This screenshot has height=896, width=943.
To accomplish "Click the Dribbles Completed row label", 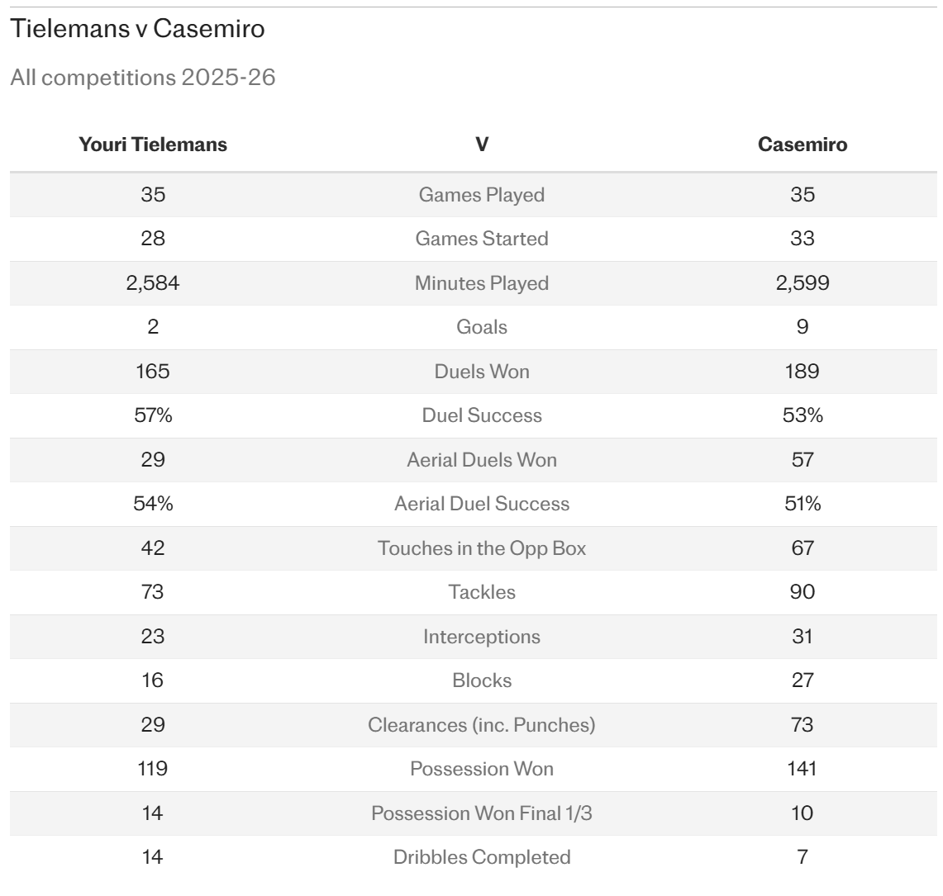I will point(482,857).
